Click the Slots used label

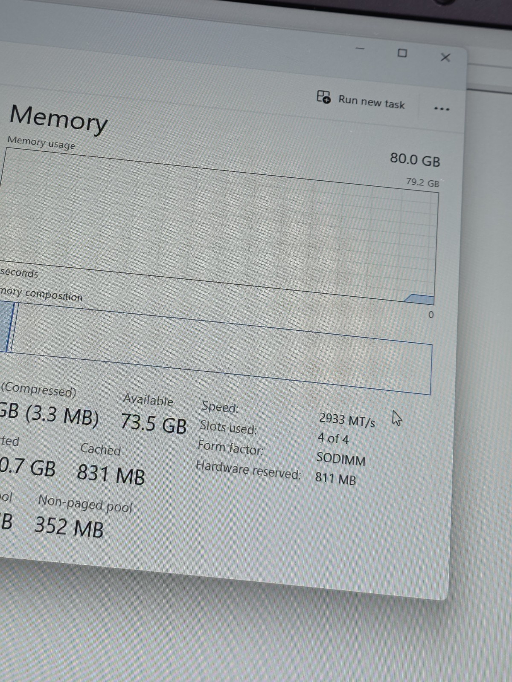pyautogui.click(x=229, y=427)
